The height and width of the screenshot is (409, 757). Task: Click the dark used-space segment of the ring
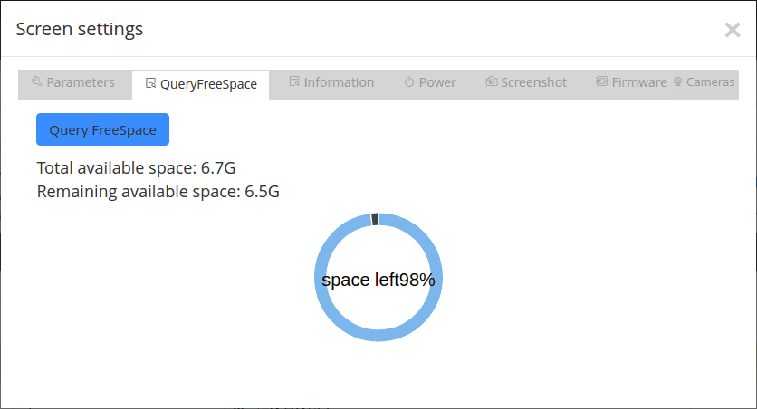pos(375,220)
